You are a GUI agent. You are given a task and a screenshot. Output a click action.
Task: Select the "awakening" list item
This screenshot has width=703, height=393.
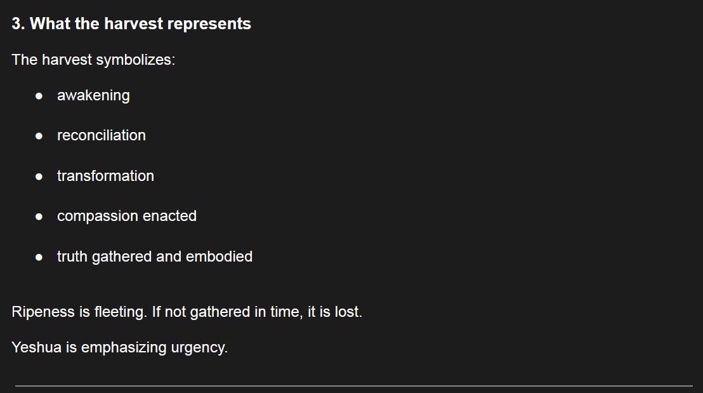pyautogui.click(x=93, y=95)
